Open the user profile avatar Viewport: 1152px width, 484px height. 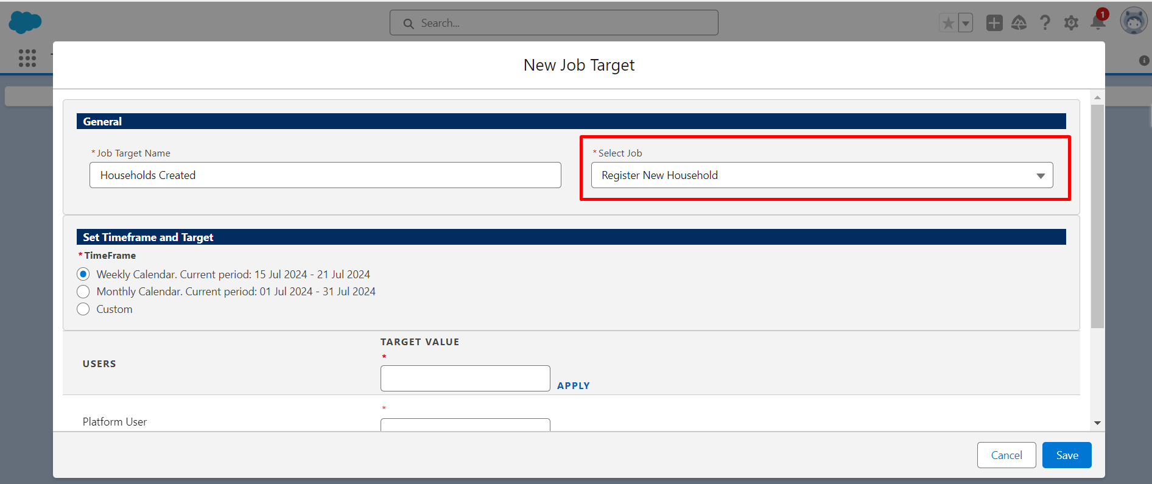point(1134,22)
